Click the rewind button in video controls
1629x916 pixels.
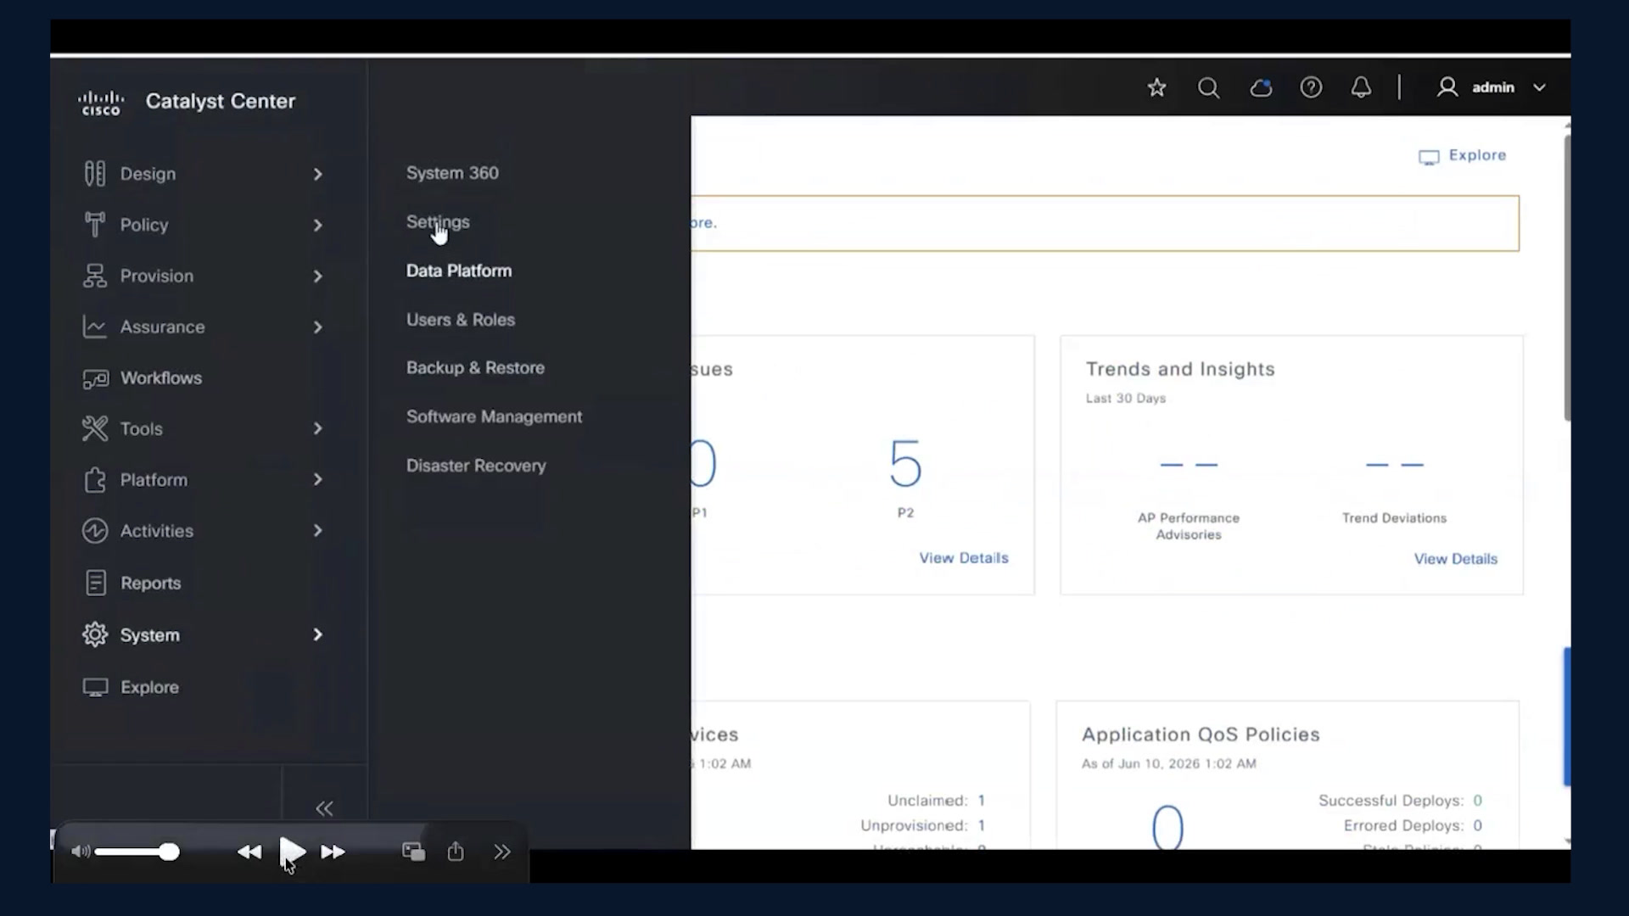249,852
